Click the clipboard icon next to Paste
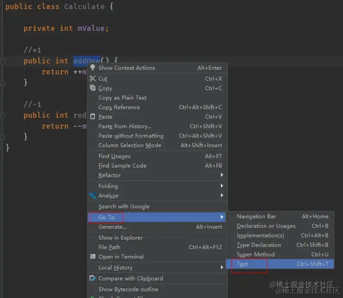 click(x=93, y=116)
